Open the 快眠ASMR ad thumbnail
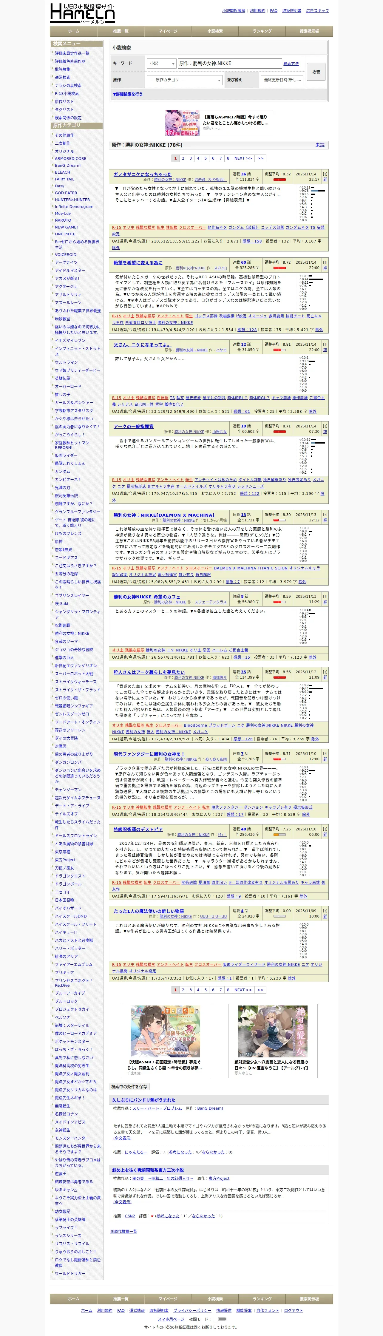 point(166,1031)
